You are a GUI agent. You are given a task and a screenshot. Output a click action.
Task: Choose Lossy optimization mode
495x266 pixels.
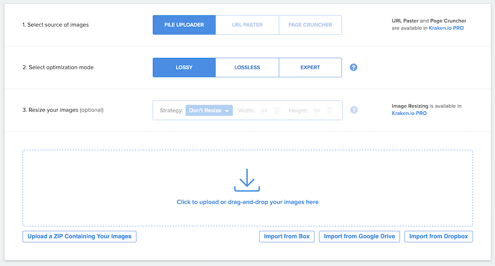tap(184, 67)
